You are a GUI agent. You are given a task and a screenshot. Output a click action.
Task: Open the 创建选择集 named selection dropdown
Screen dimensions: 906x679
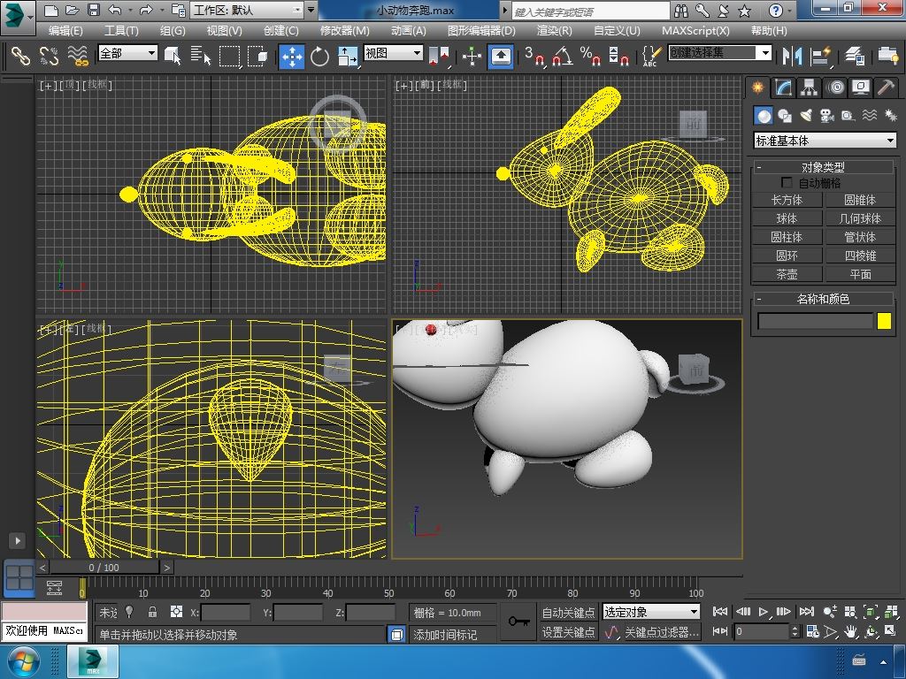click(x=720, y=53)
